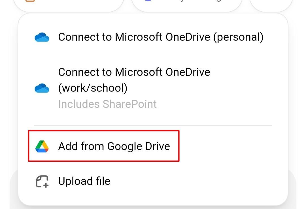Click the highlighted Add from Google Drive row

103,146
